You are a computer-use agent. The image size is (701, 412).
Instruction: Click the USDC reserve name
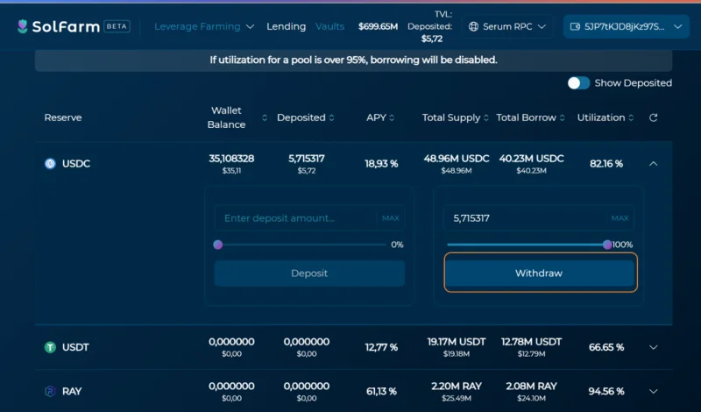[x=76, y=164]
